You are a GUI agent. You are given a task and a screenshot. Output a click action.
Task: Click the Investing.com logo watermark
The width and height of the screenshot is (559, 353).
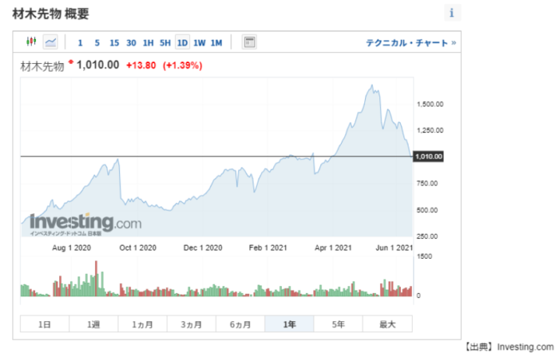point(86,223)
